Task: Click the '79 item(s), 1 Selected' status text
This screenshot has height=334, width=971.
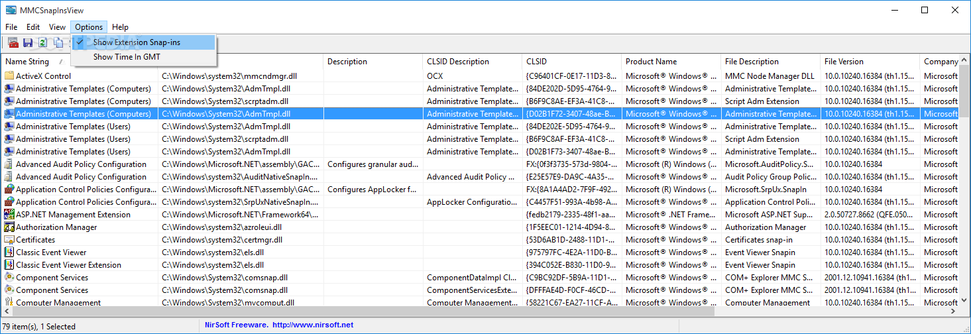Action: pos(40,326)
